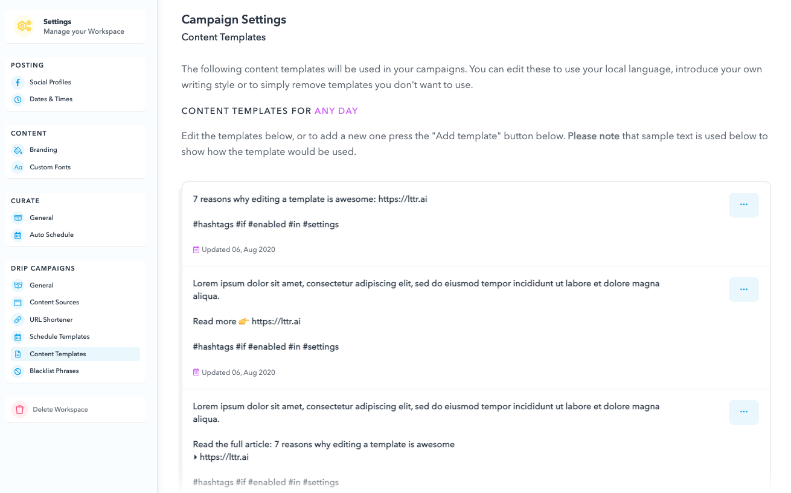The height and width of the screenshot is (493, 791).
Task: Open Content Sources under Drip Campaigns
Action: coord(54,303)
